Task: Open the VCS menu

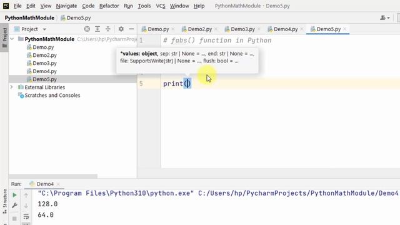Action: pyautogui.click(x=161, y=6)
